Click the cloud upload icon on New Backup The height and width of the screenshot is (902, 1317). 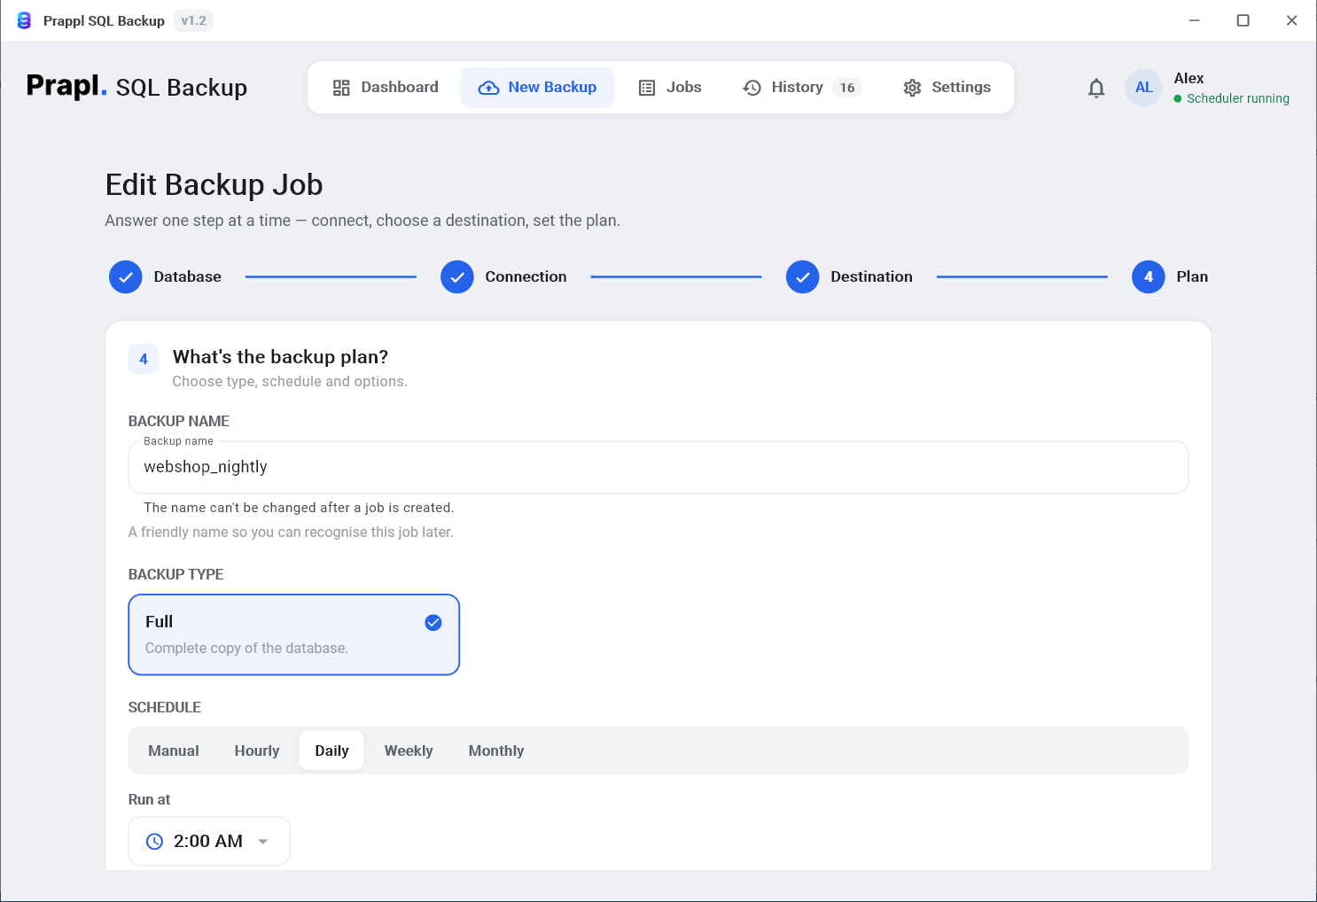[x=488, y=88]
